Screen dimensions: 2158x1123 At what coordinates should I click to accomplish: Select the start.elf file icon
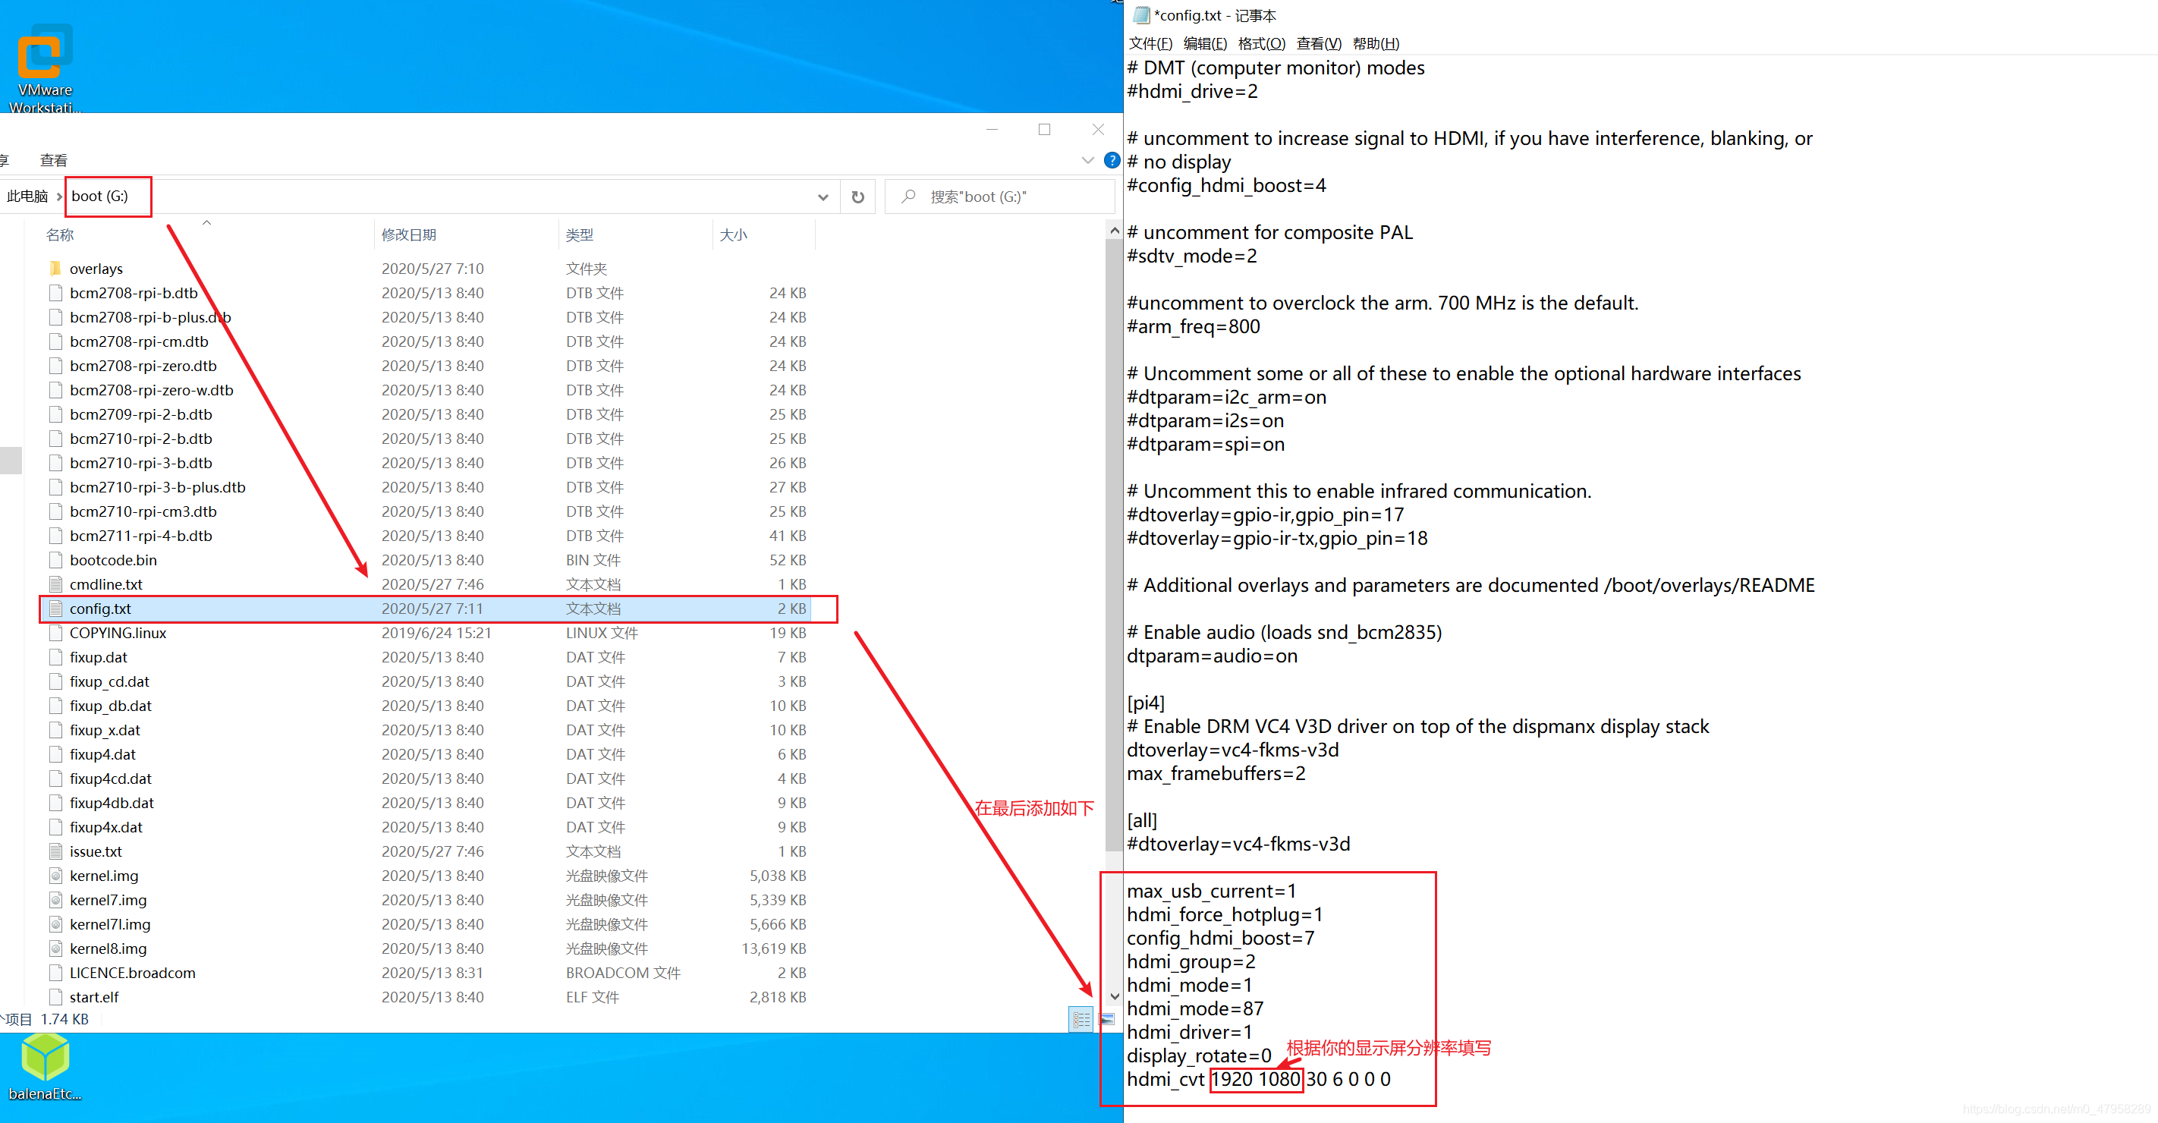click(x=55, y=996)
